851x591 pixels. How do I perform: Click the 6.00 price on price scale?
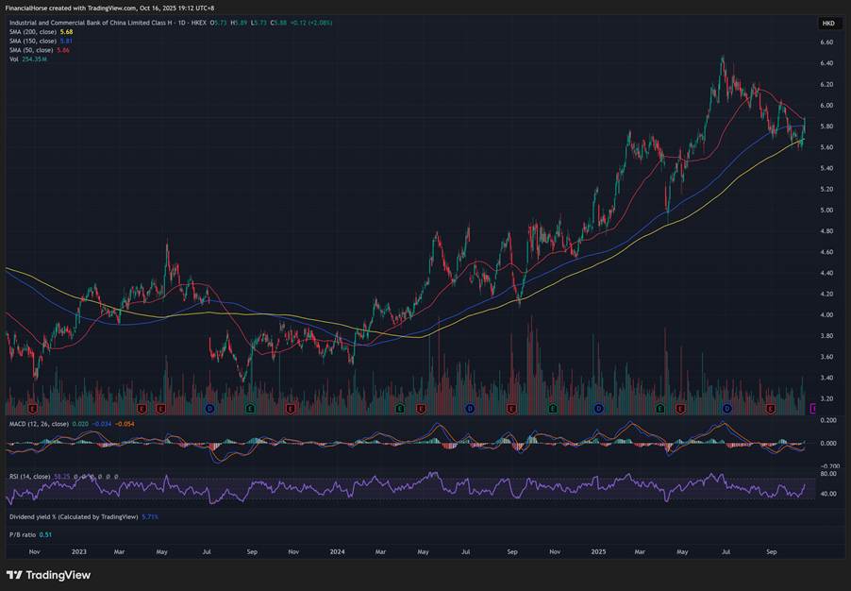[x=826, y=106]
